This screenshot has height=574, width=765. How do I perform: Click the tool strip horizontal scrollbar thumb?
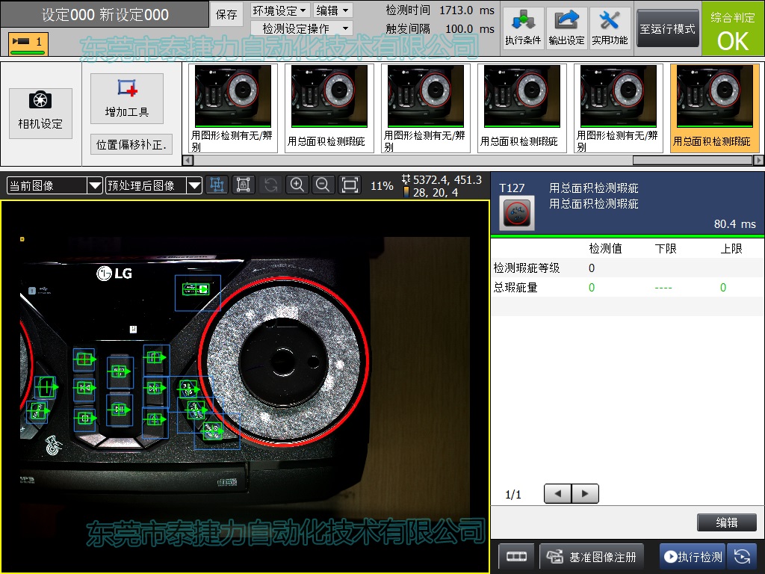(x=693, y=160)
